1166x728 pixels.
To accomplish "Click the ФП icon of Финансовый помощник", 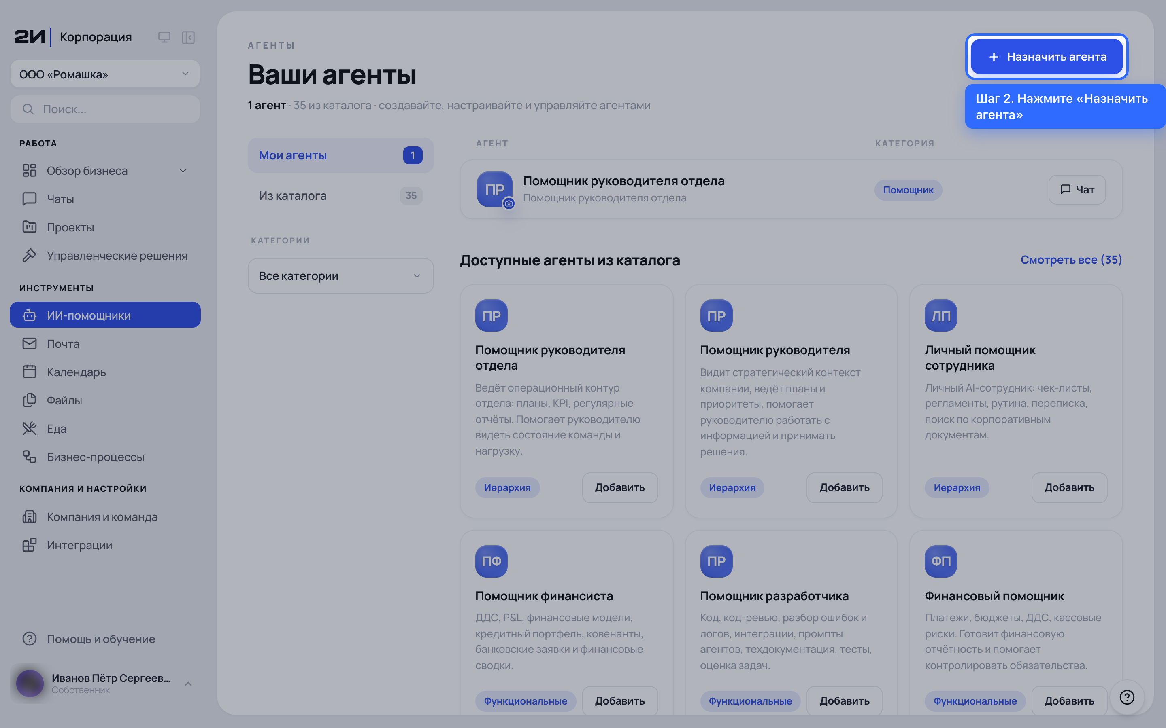I will coord(940,561).
